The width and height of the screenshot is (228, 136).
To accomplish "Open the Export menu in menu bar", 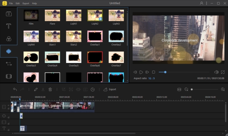I will point(26,4).
